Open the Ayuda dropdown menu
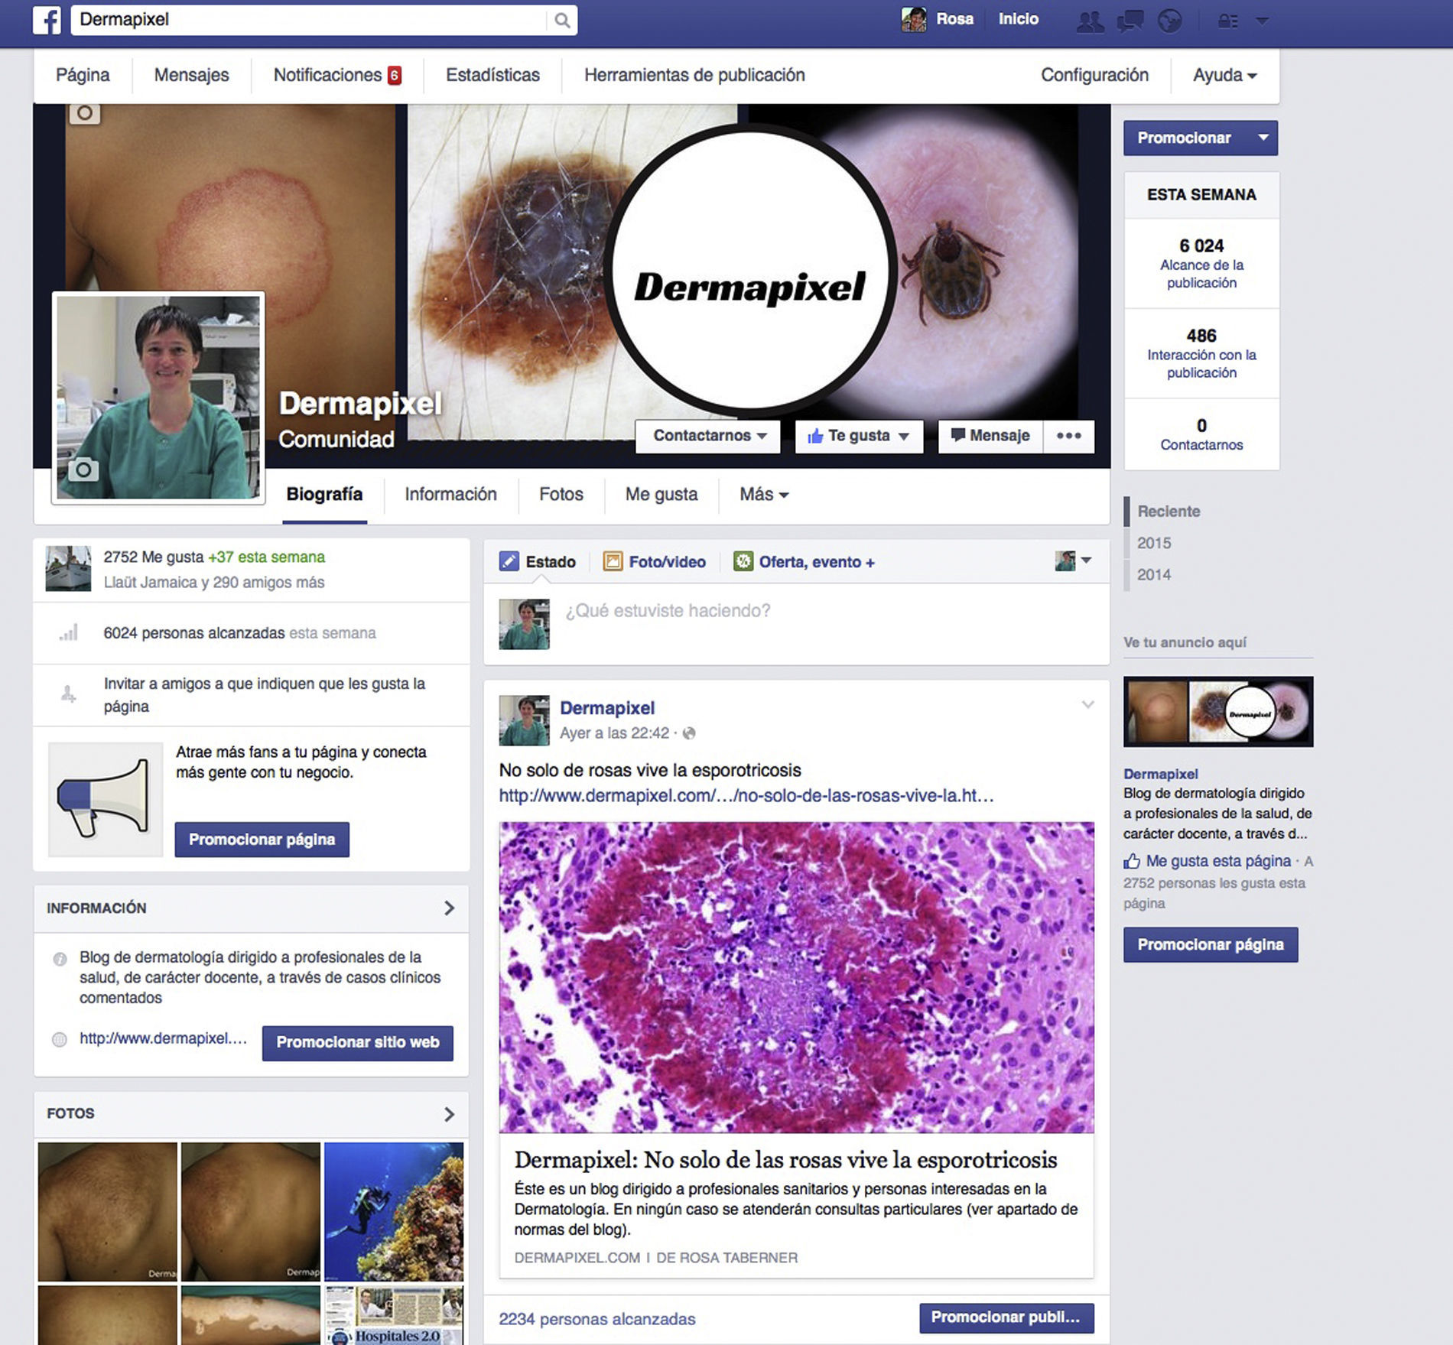The image size is (1453, 1345). pos(1224,75)
